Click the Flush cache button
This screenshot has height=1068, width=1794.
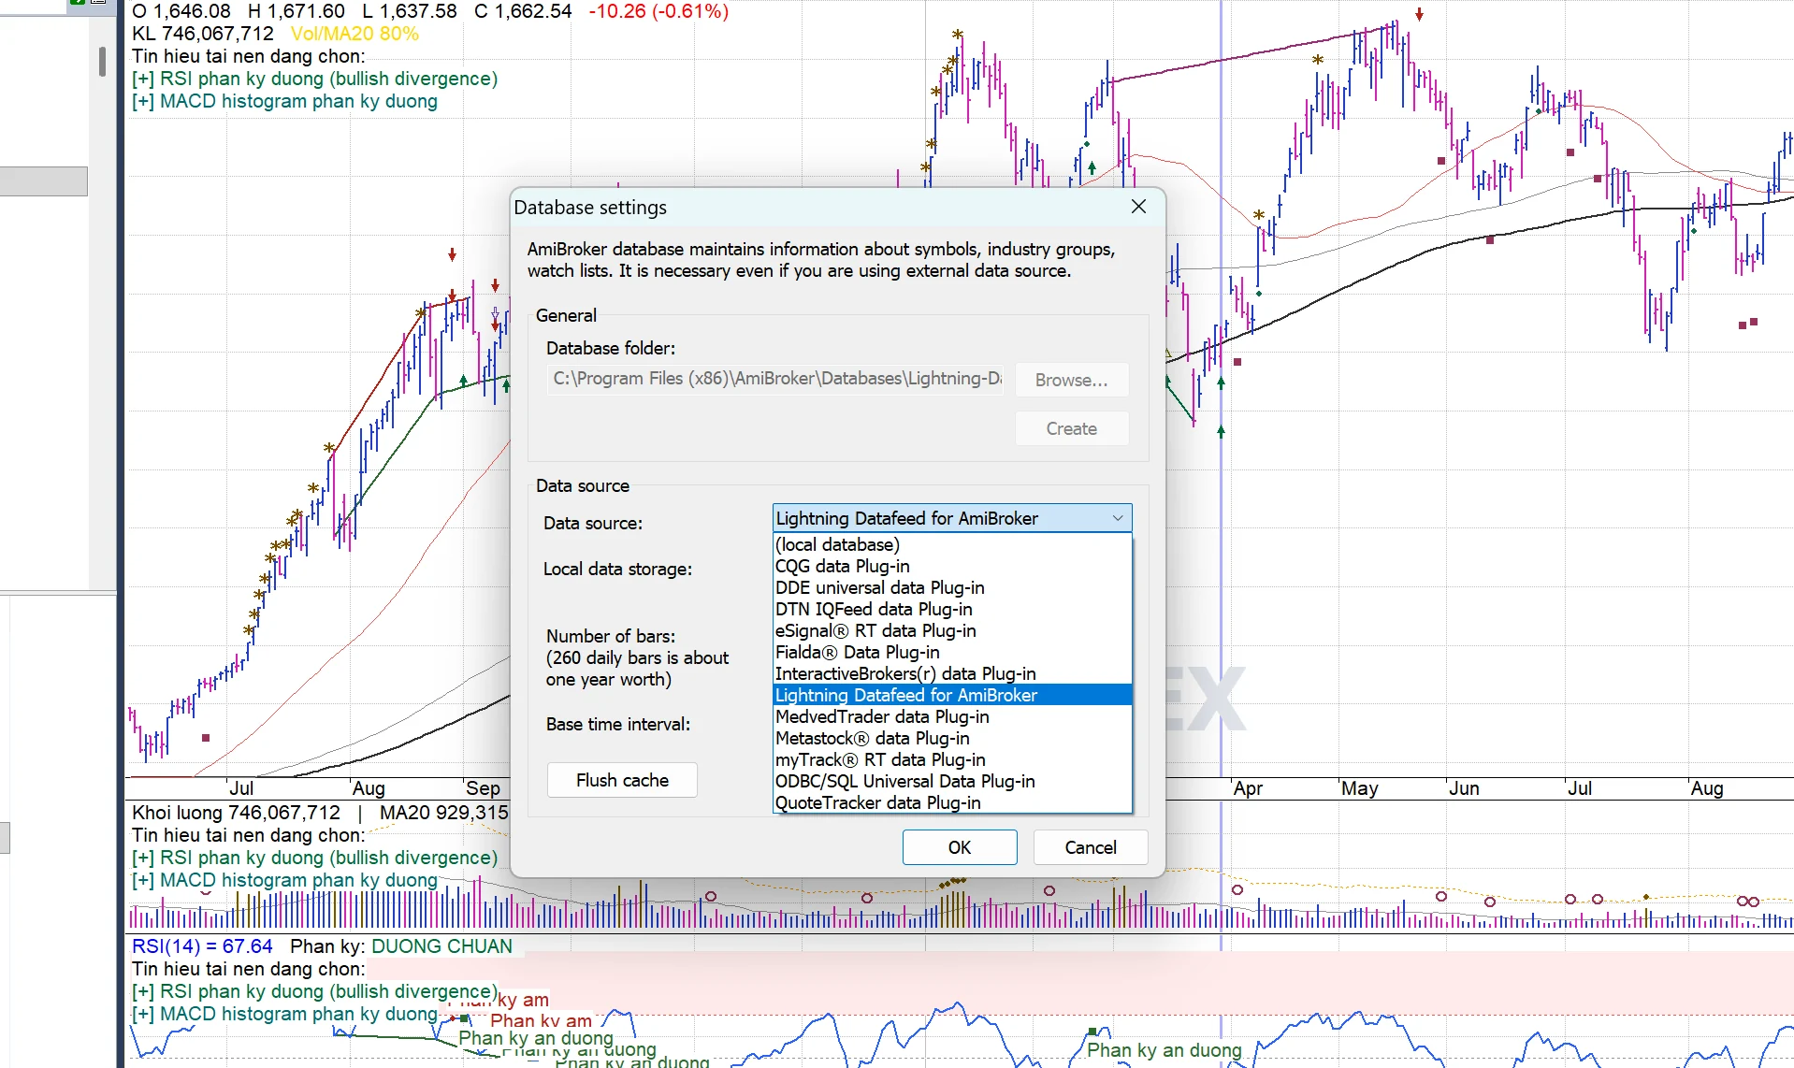click(622, 780)
